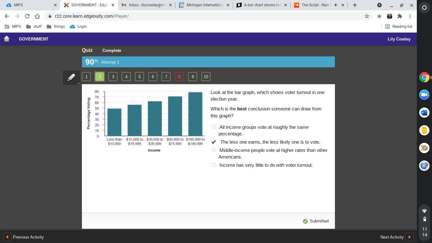The height and width of the screenshot is (243, 432).
Task: Close the GOVERNMENT Edgenuity tab
Action: point(113,5)
